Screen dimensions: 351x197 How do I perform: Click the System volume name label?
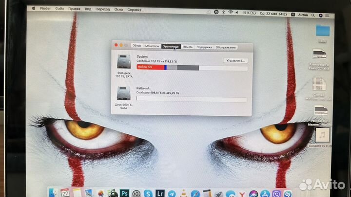click(x=142, y=56)
